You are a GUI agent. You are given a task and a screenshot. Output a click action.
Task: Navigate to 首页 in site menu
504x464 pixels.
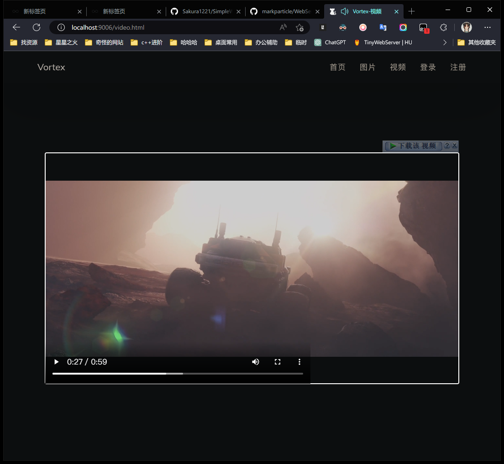[337, 67]
